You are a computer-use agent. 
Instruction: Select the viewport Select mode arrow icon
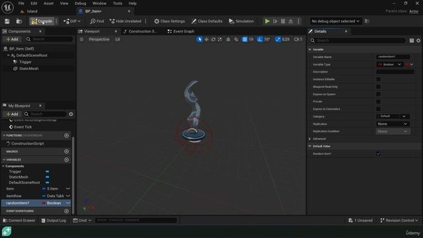point(200,40)
